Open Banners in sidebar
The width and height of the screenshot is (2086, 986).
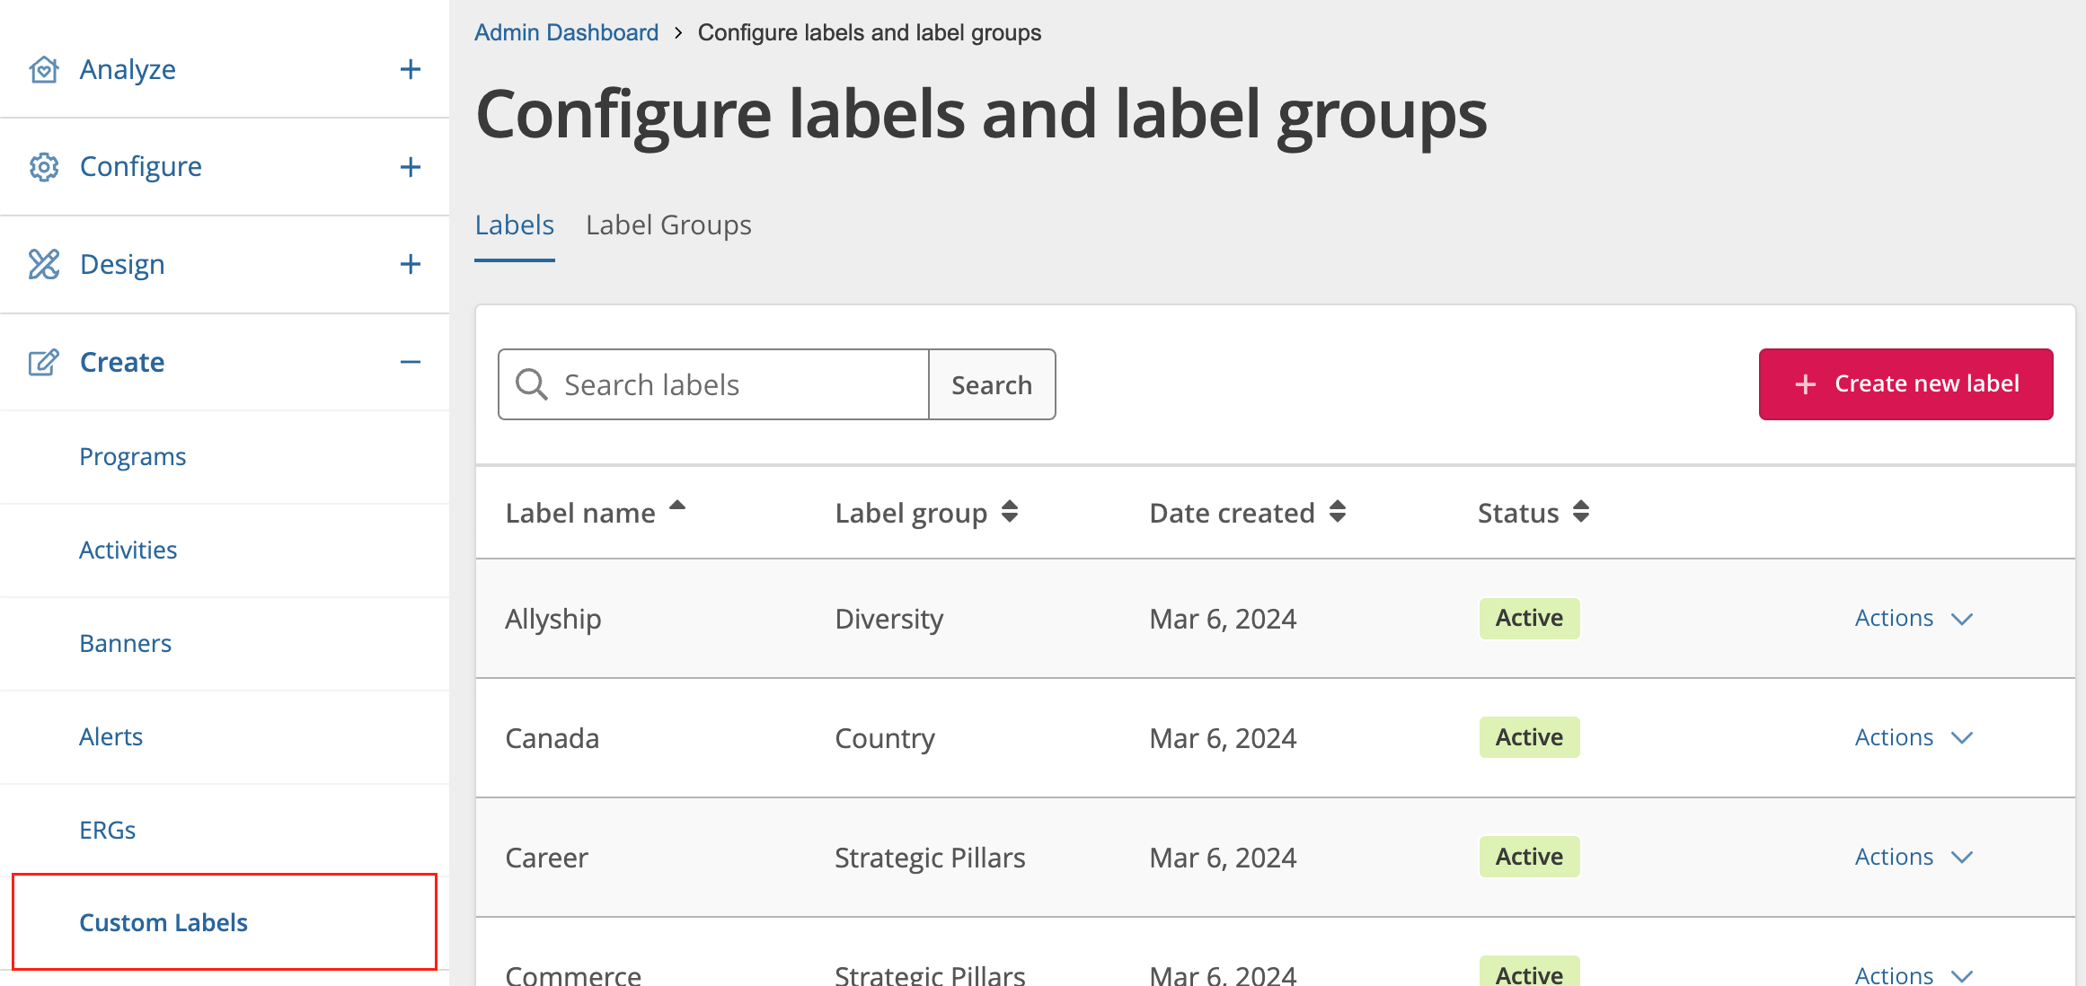pos(126,644)
